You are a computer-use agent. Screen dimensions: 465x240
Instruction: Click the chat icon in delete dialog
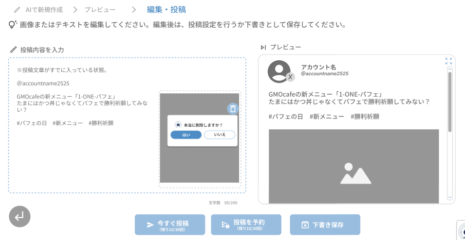(178, 124)
